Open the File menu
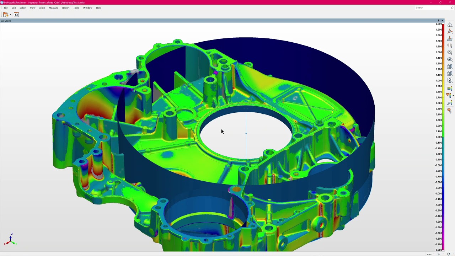The height and width of the screenshot is (256, 455). [x=6, y=8]
